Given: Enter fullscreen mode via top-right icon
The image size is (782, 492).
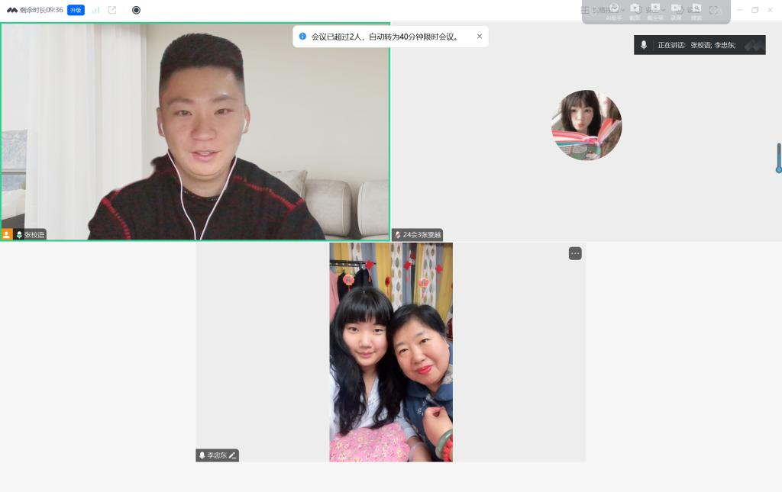Looking at the screenshot, I should 714,10.
